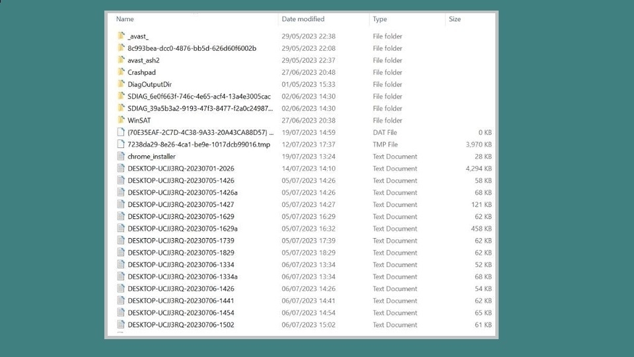Select the icon of DESKTOP-UCJJ3RQ-20230705-1427
Viewport: 634px width, 357px height.
[x=121, y=204]
